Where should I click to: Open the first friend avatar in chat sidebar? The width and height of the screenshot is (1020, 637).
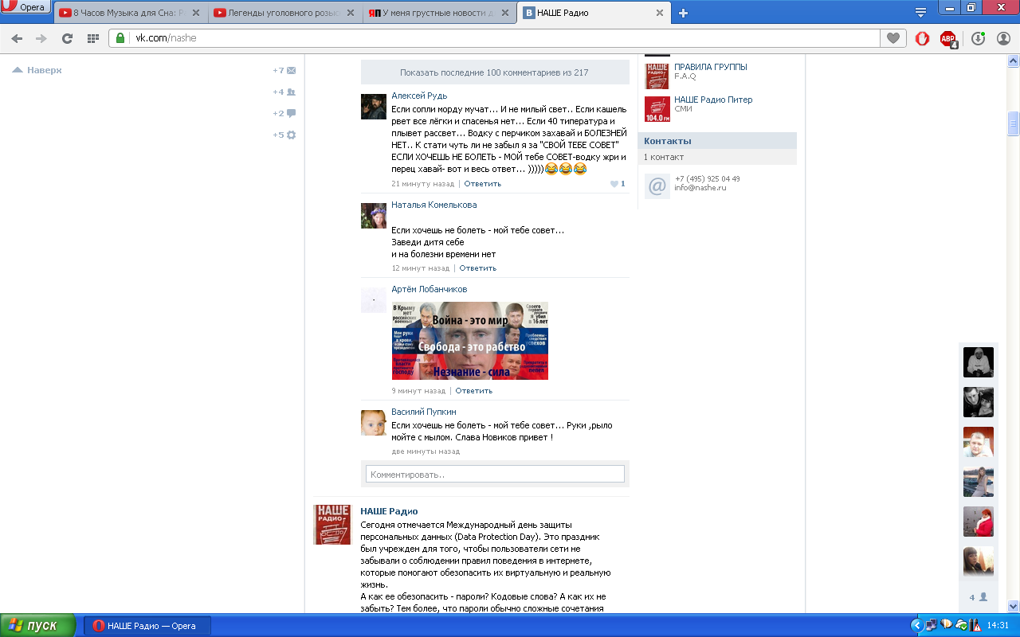click(979, 362)
